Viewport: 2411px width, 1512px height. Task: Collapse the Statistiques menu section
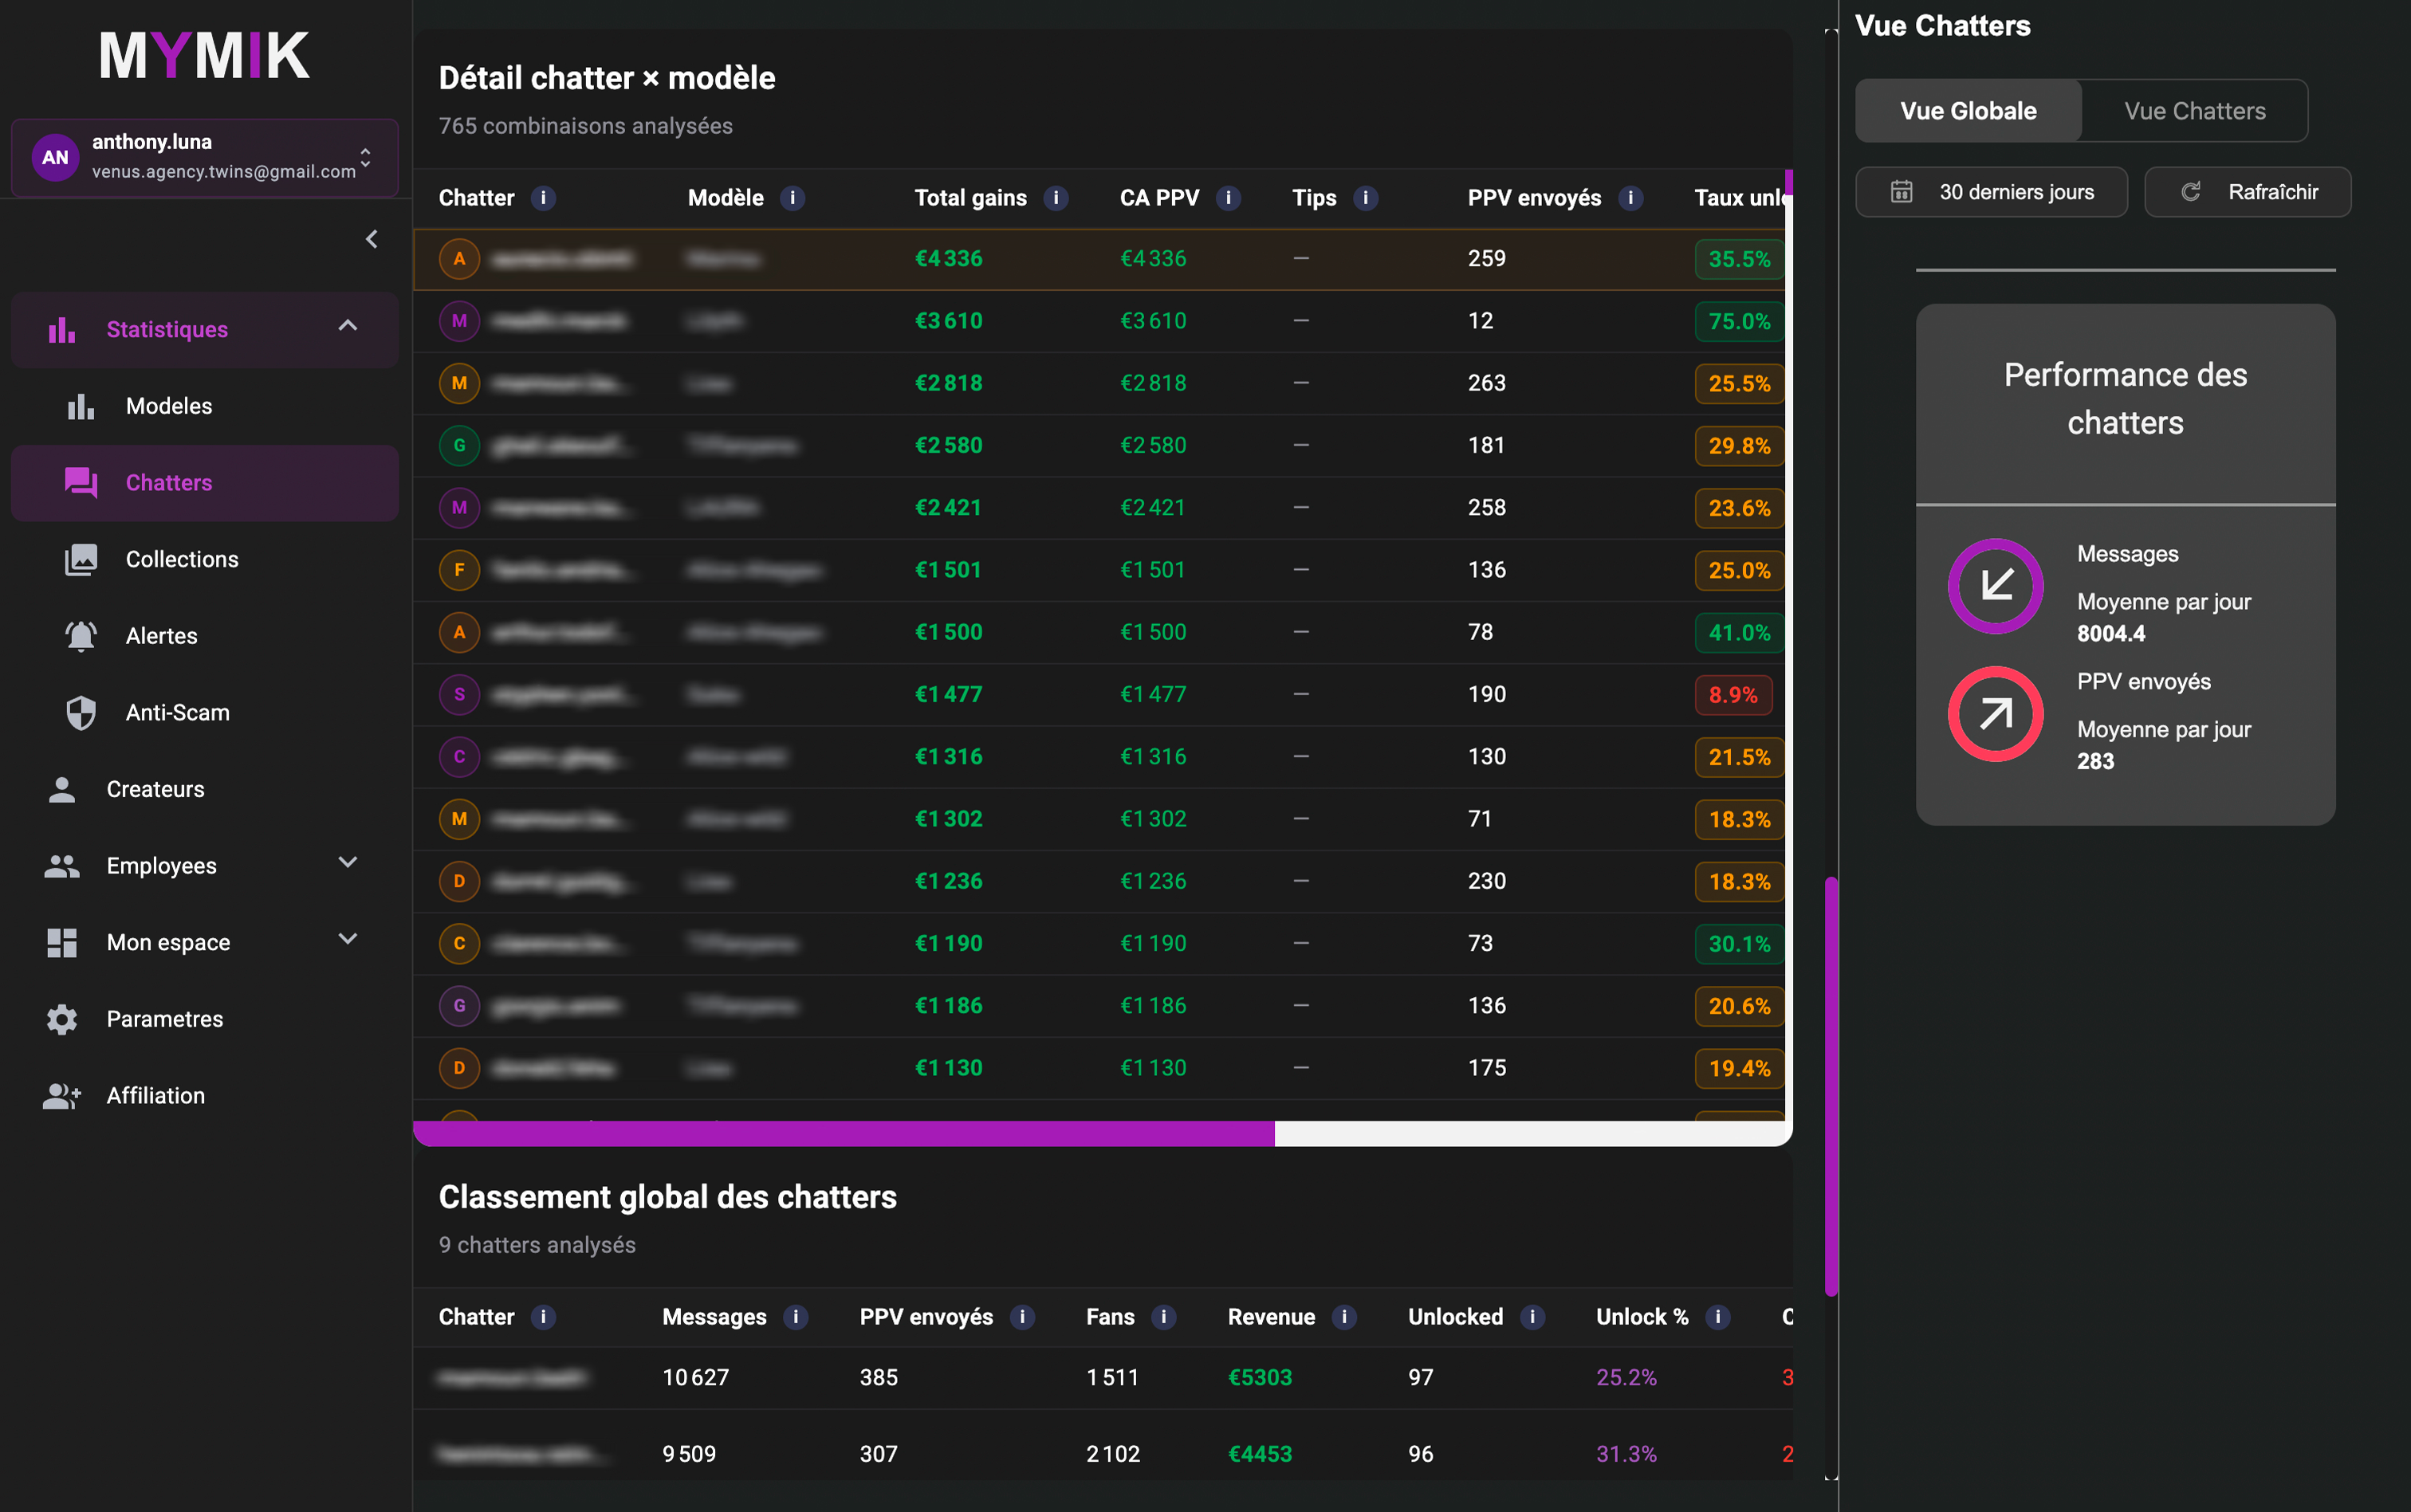[x=348, y=326]
